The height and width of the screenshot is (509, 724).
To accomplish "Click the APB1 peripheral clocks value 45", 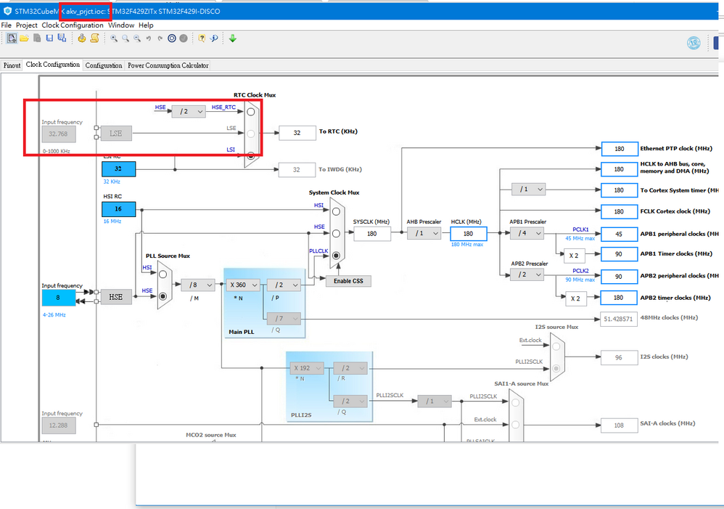I will (620, 235).
